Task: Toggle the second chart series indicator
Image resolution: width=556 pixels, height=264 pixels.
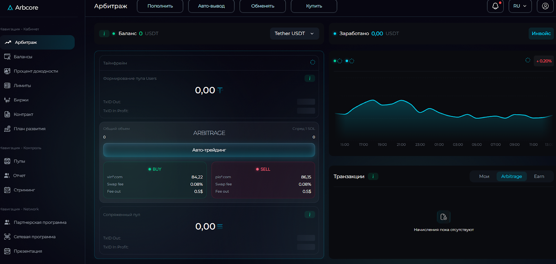Action: pyautogui.click(x=350, y=61)
